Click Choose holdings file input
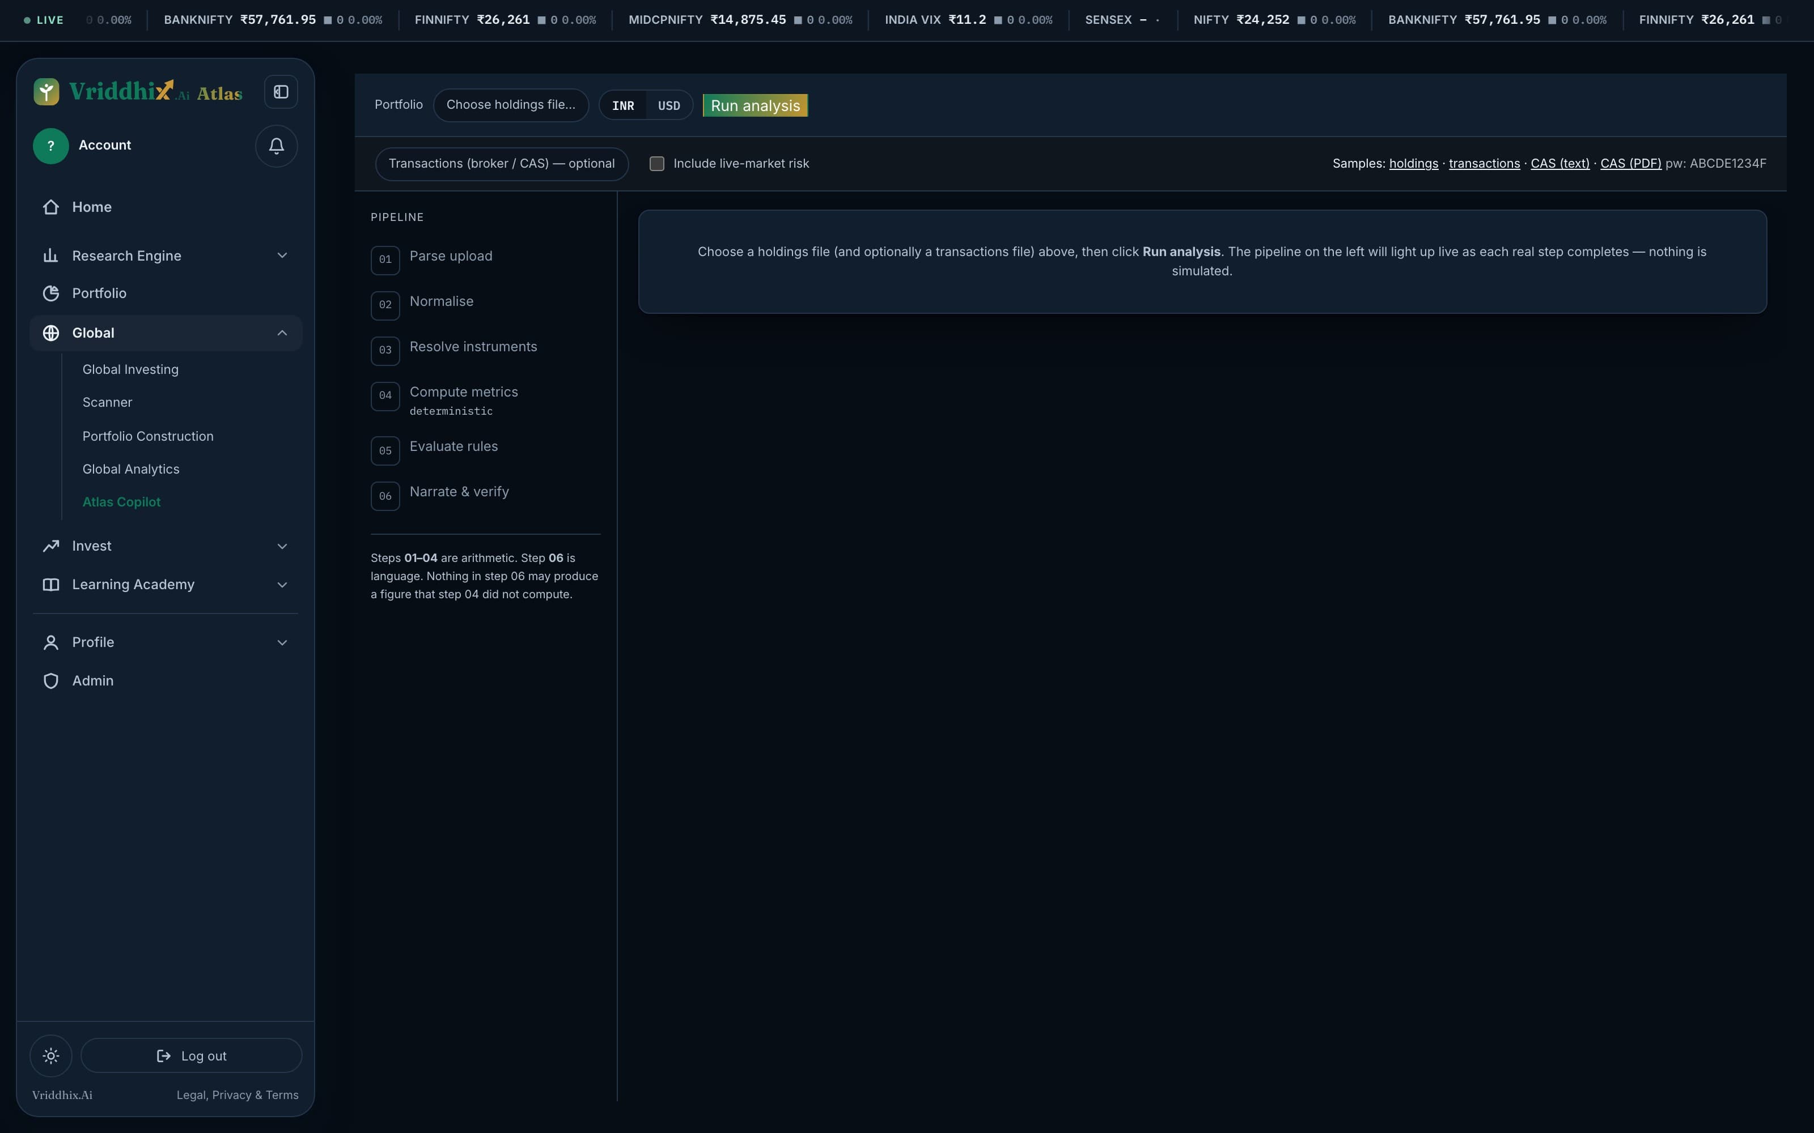Image resolution: width=1814 pixels, height=1133 pixels. coord(511,105)
